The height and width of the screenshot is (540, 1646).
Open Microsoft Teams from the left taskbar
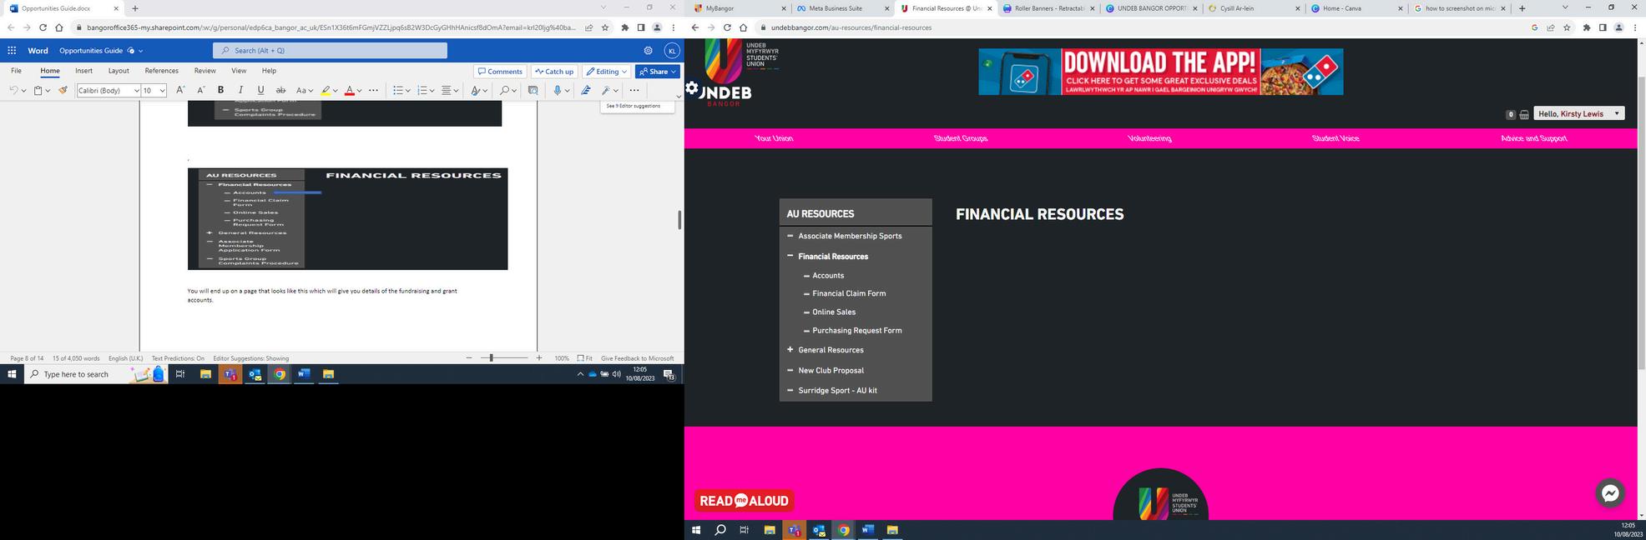pyautogui.click(x=230, y=374)
